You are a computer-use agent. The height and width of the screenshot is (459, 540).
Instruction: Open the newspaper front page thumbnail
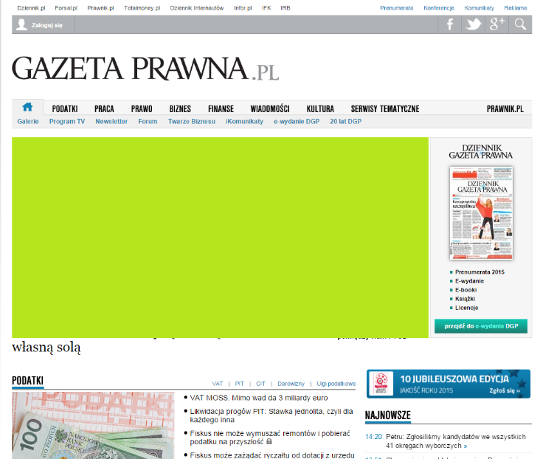(481, 213)
